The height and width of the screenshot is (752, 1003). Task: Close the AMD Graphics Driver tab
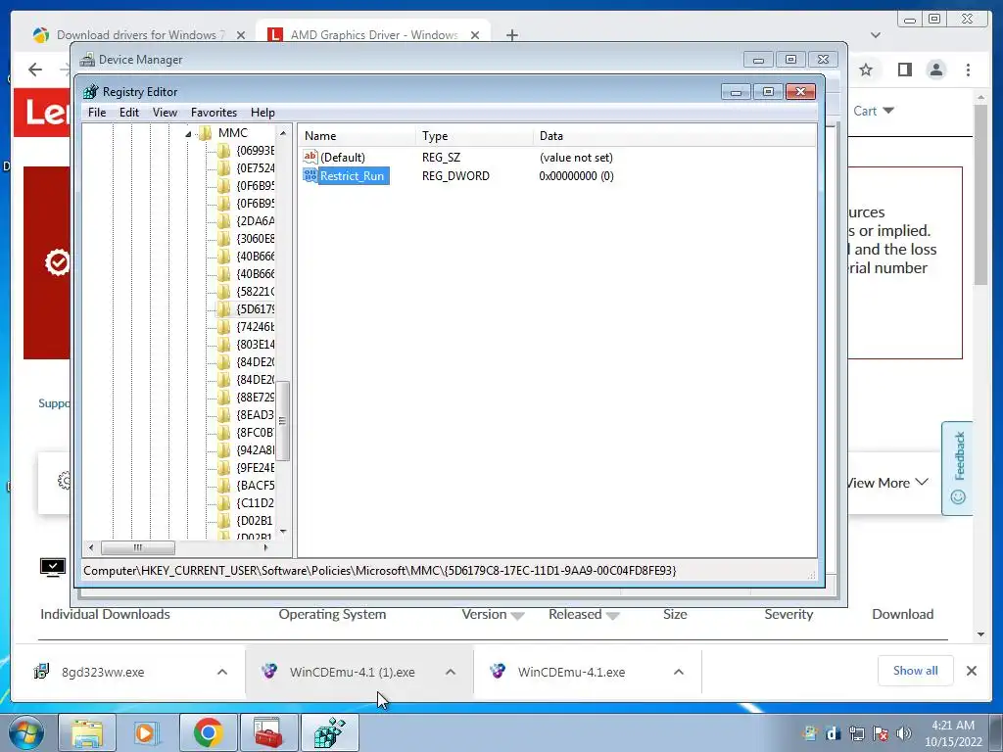click(475, 35)
